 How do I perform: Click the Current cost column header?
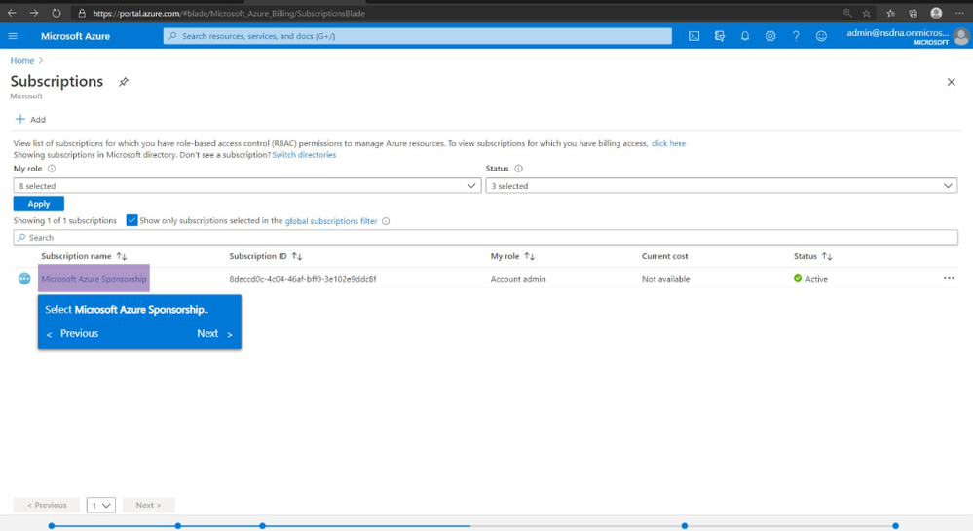664,256
